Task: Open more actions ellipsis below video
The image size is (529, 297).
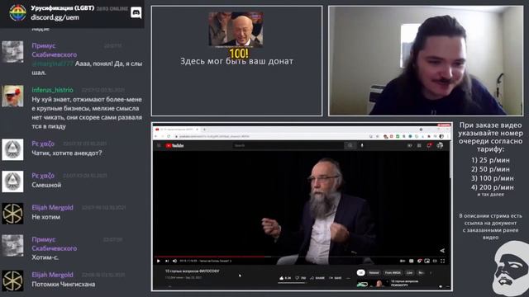Action: 348,278
